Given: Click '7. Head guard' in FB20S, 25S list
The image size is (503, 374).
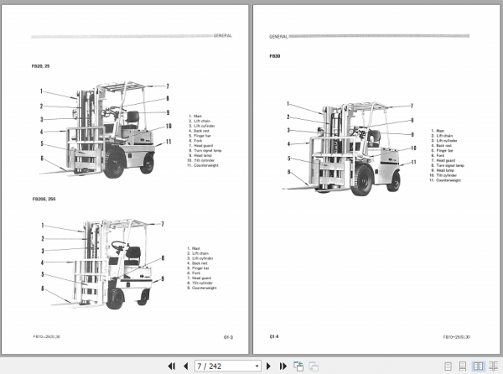Looking at the screenshot, I should 200,278.
